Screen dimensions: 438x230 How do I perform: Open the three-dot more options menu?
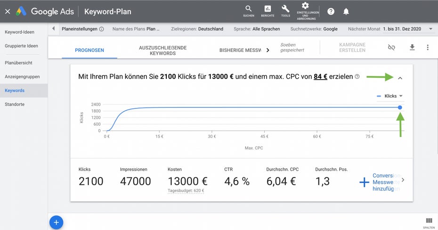click(x=428, y=48)
